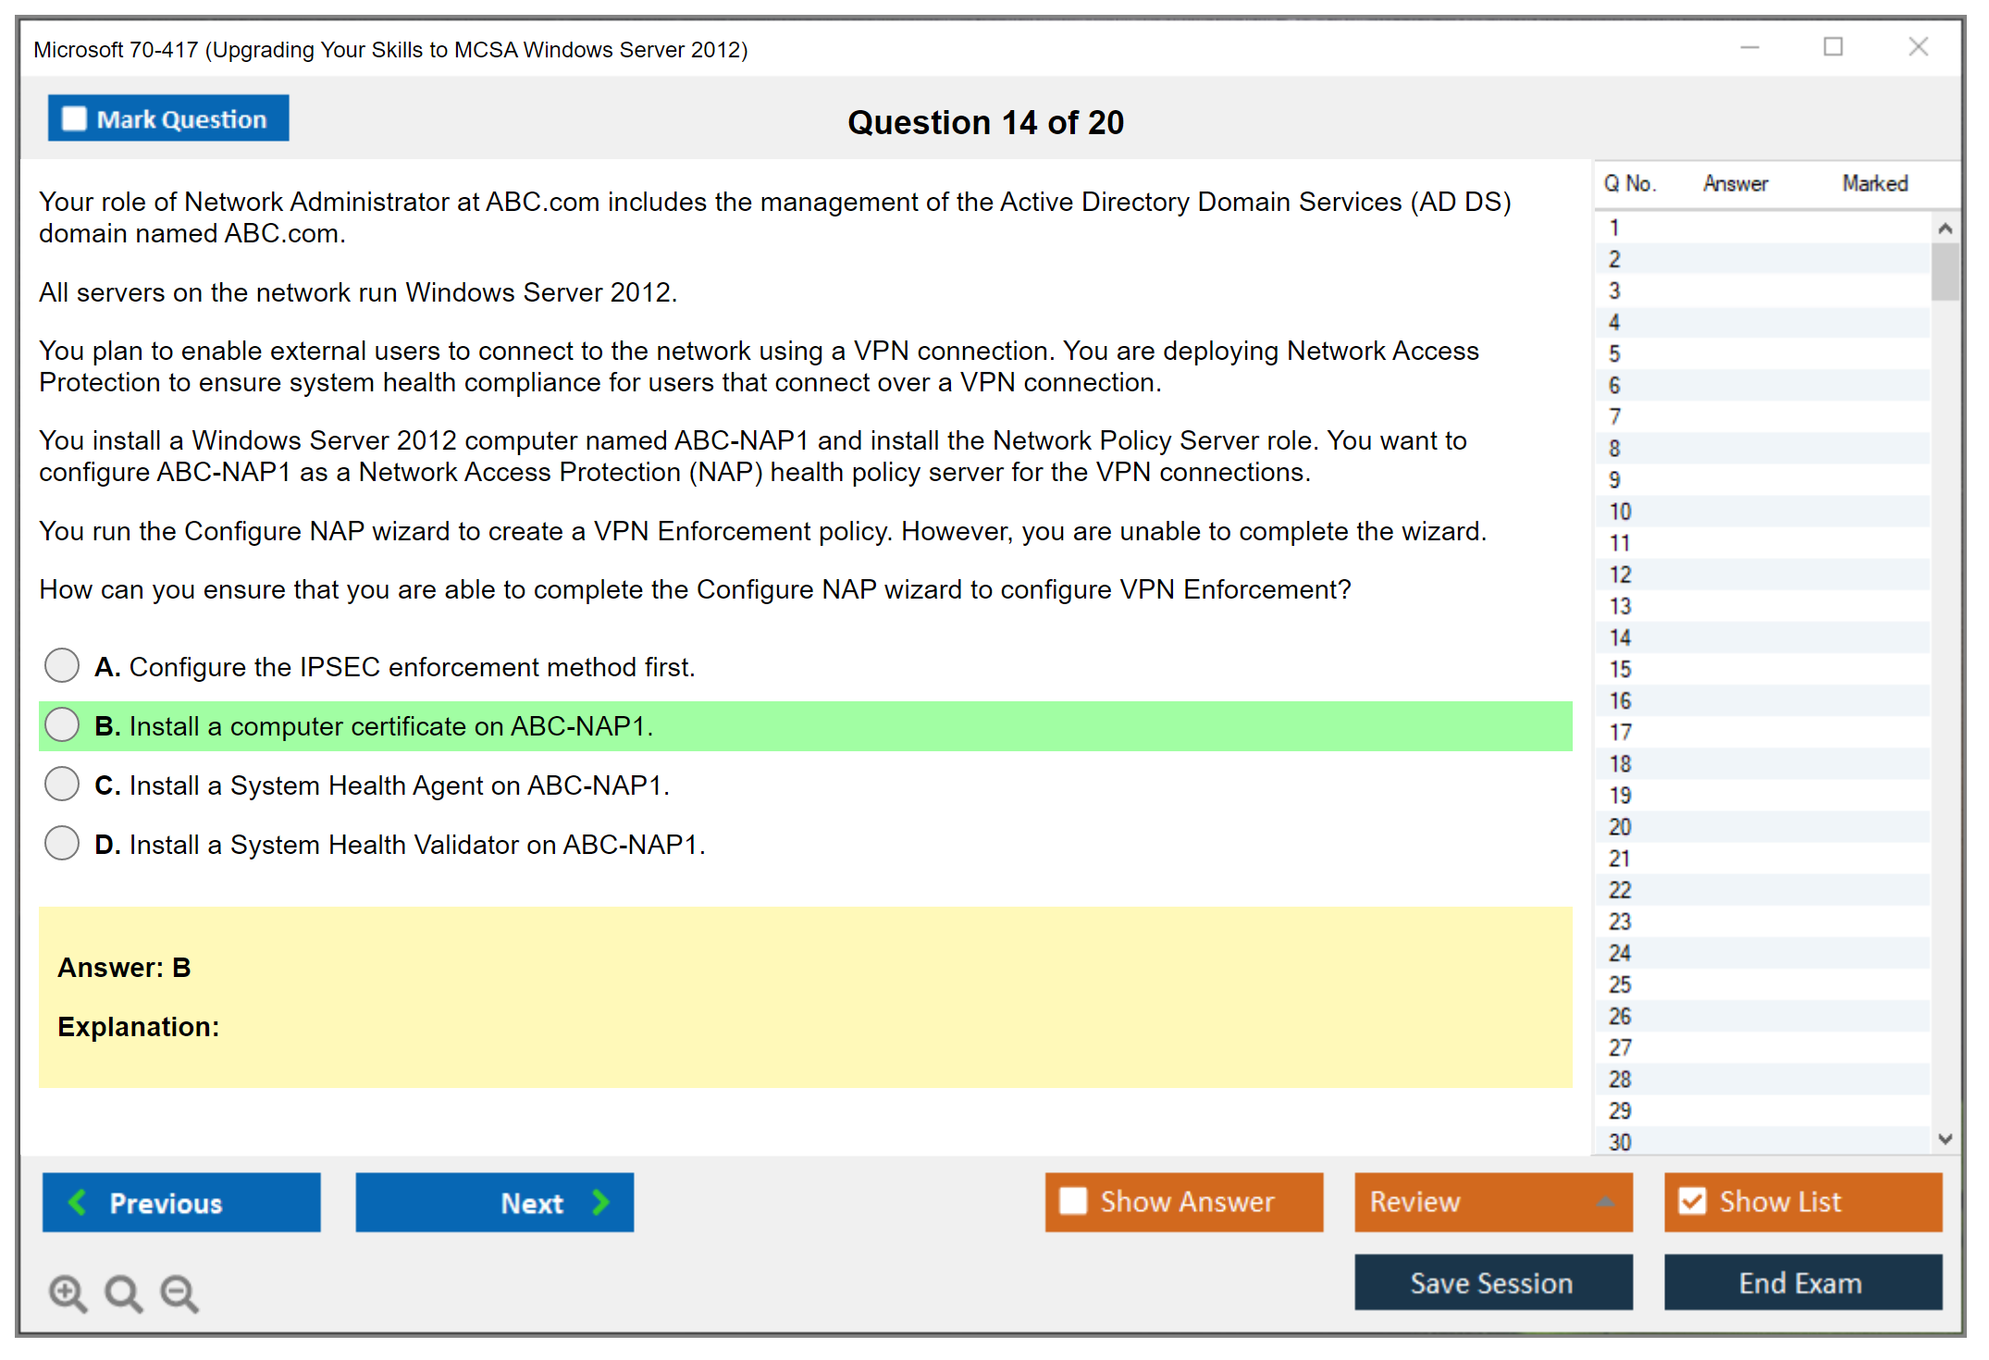Viewport: 1989px width, 1360px height.
Task: Click the Marked column header
Action: point(1874,183)
